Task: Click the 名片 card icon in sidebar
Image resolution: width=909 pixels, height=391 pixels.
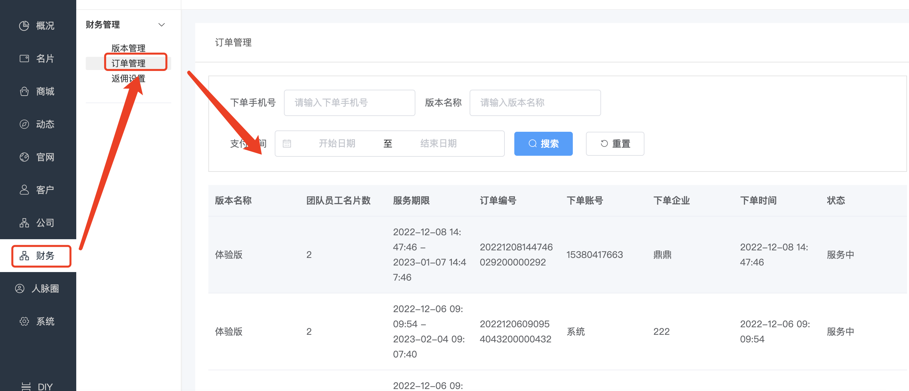Action: (24, 58)
